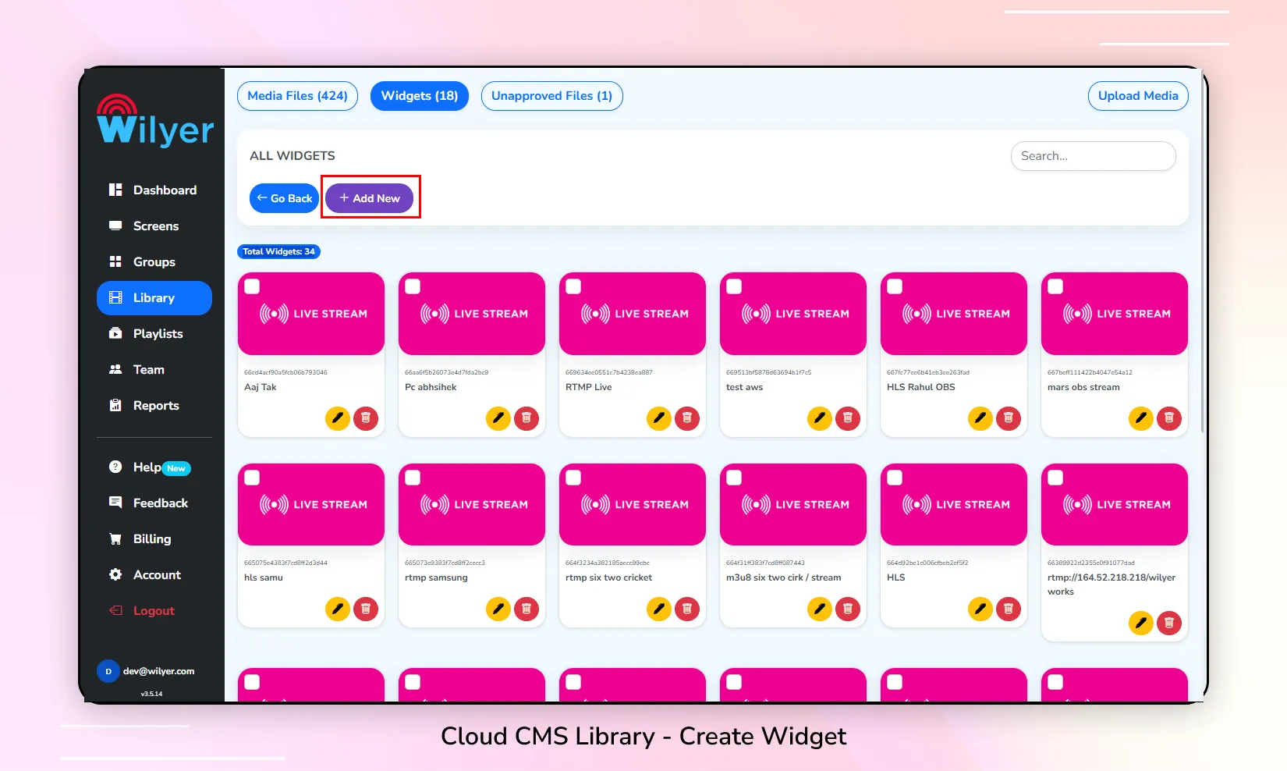Delete the rtmp six two cricket widget
Viewport: 1287px width, 771px height.
(687, 609)
